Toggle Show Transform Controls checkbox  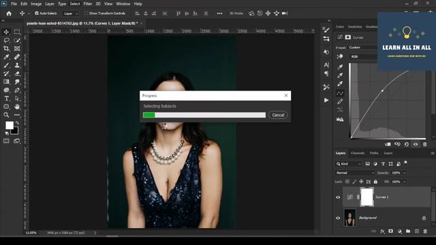click(86, 14)
